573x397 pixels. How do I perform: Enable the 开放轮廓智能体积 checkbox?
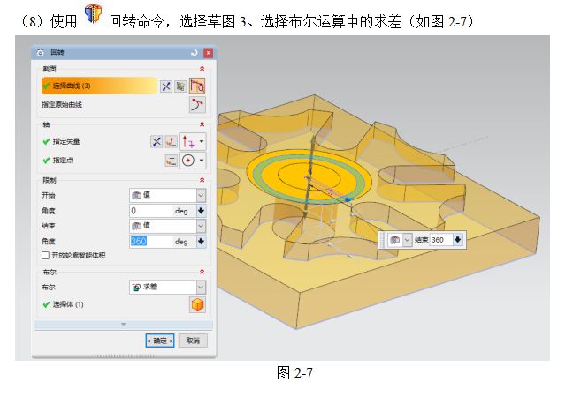click(45, 256)
